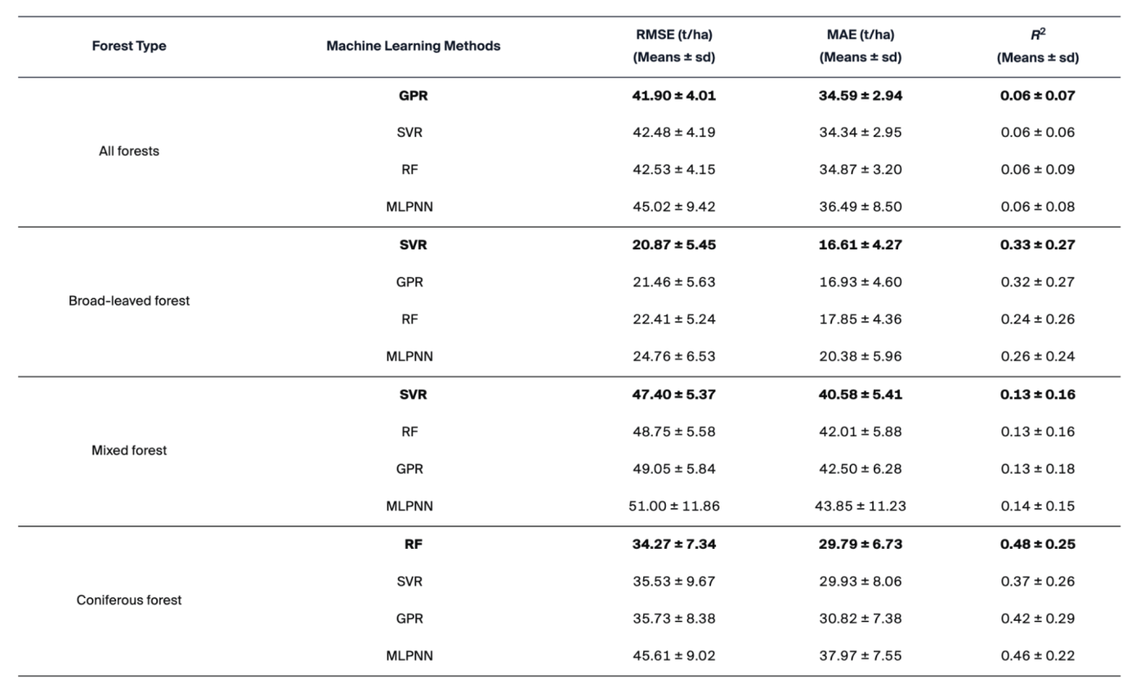Select the Broad-leaved forest row label

[129, 301]
